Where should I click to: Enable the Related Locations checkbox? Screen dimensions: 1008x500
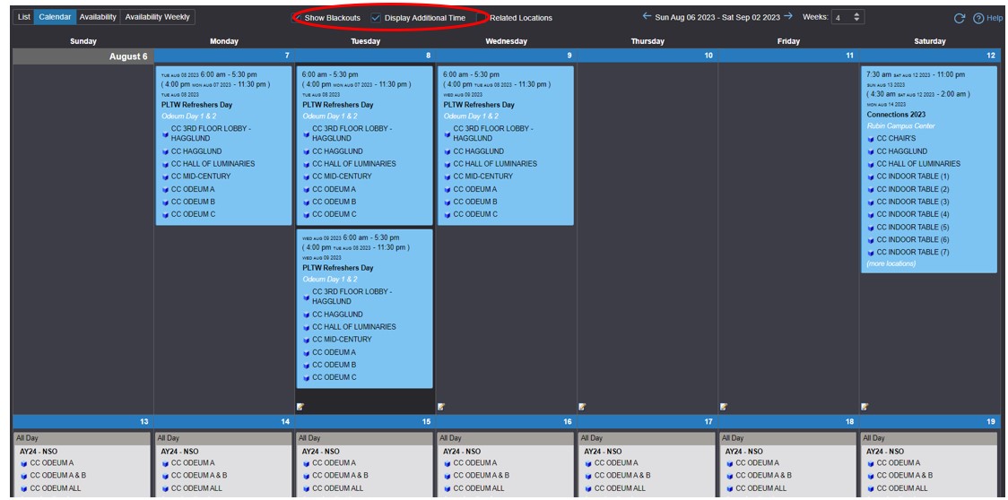[x=482, y=18]
